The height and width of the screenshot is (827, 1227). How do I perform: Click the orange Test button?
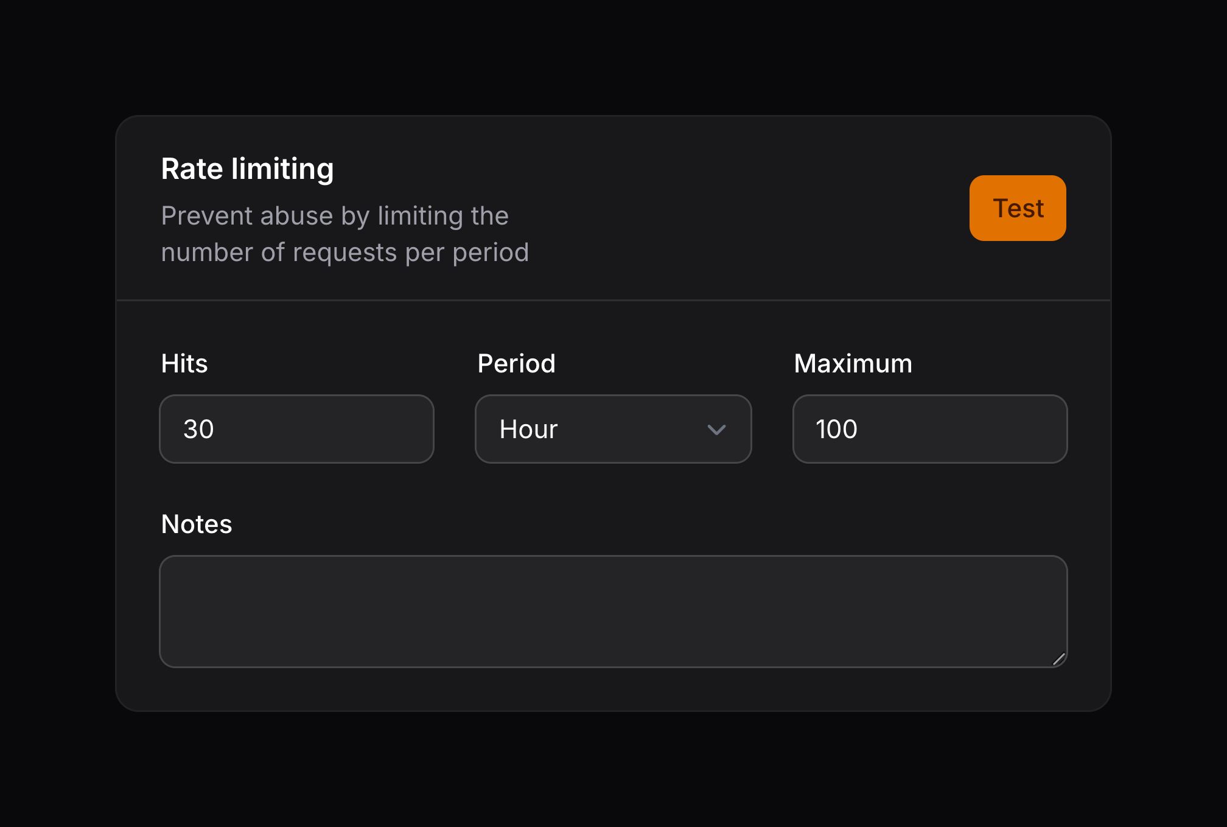(x=1017, y=207)
